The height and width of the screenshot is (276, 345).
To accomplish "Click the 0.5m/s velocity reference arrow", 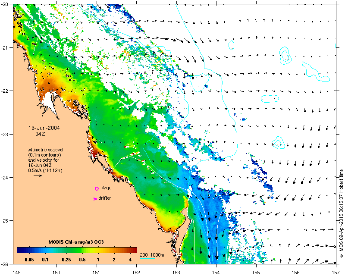I will 38,176.
